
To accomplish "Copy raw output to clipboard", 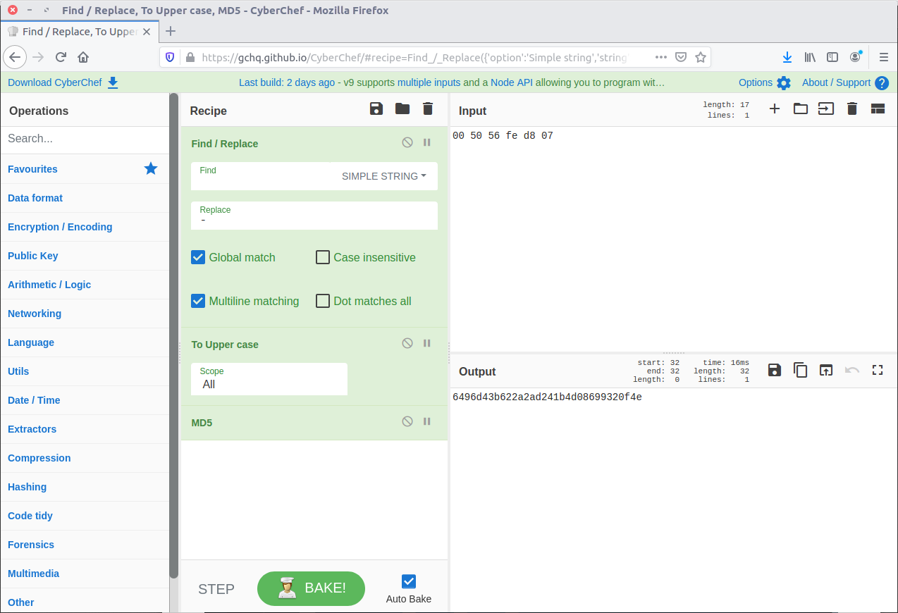I will point(800,370).
